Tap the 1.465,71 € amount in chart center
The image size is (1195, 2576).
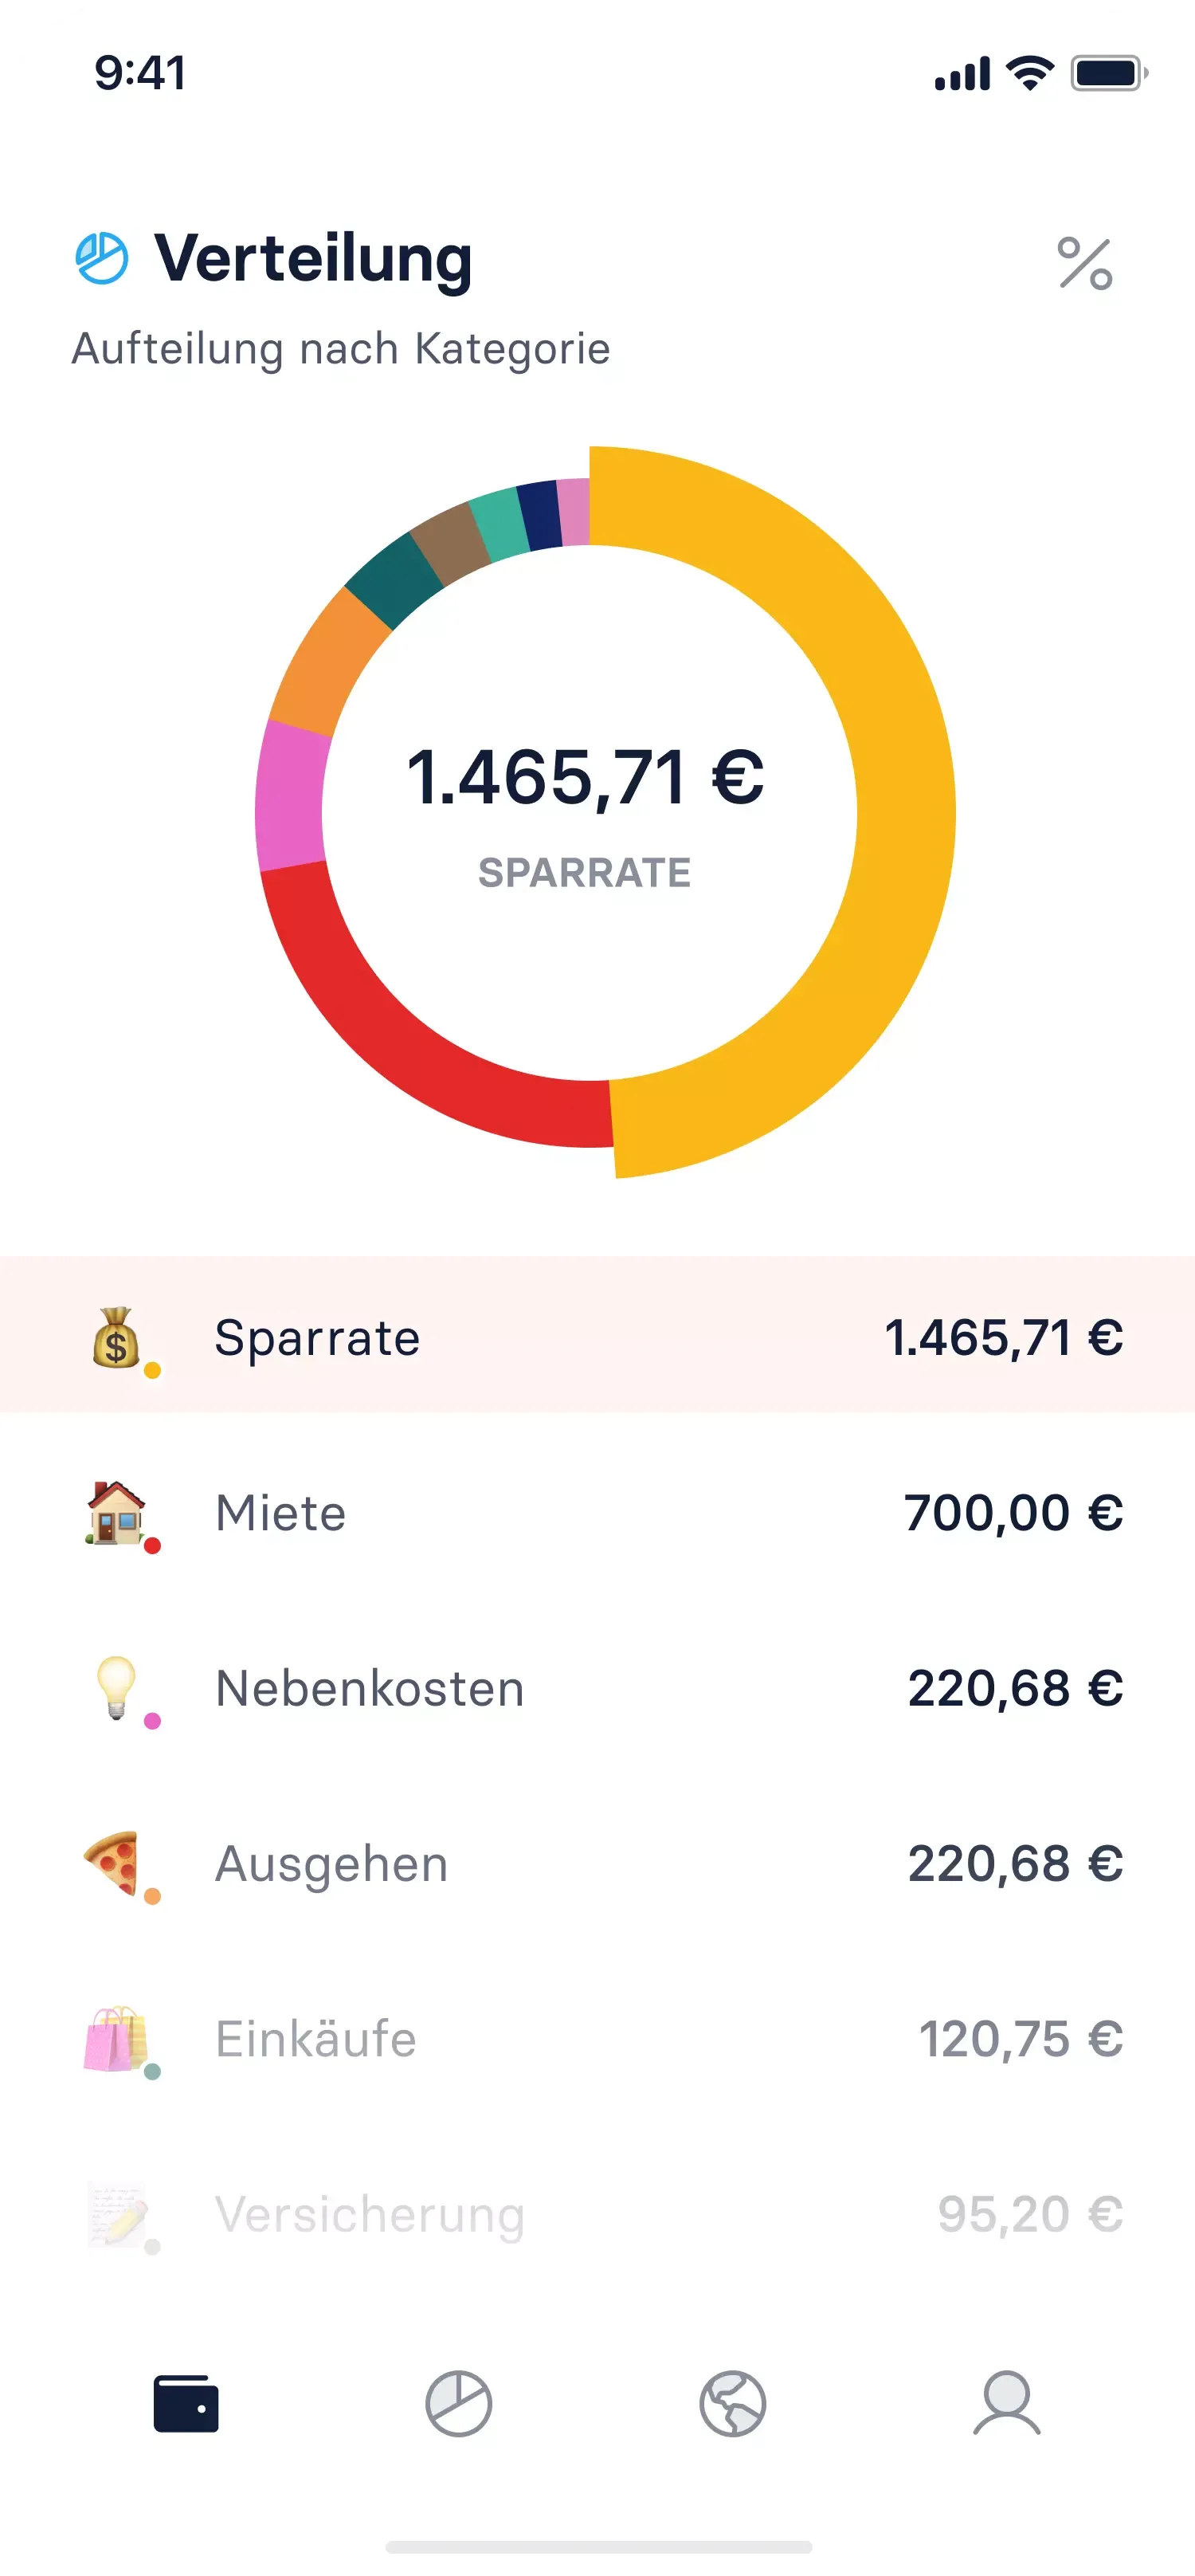click(x=586, y=778)
